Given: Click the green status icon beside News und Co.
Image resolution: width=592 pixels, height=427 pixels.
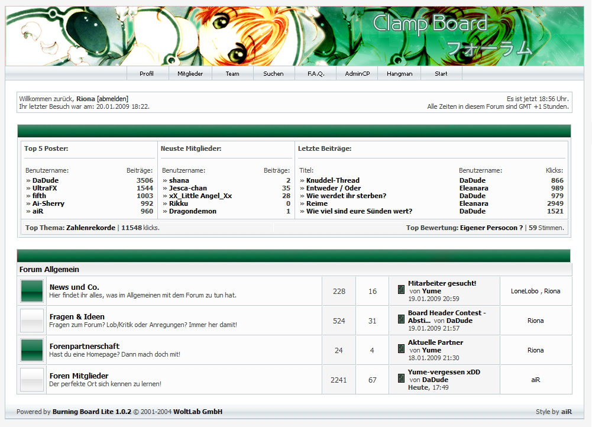Looking at the screenshot, I should pyautogui.click(x=32, y=291).
